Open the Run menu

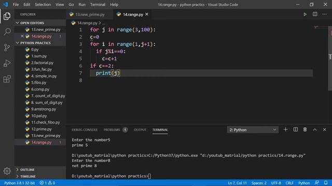[x=82, y=5]
